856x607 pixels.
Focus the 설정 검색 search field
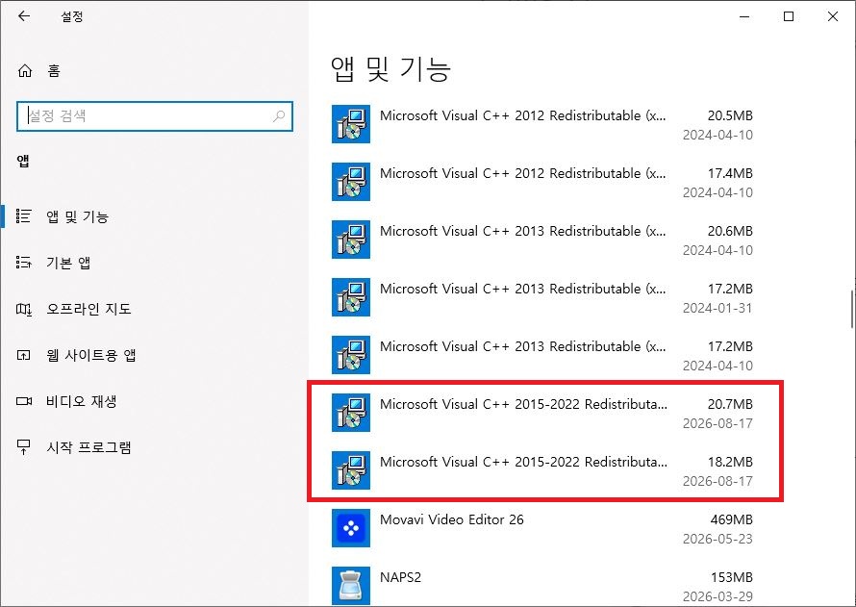[x=155, y=116]
